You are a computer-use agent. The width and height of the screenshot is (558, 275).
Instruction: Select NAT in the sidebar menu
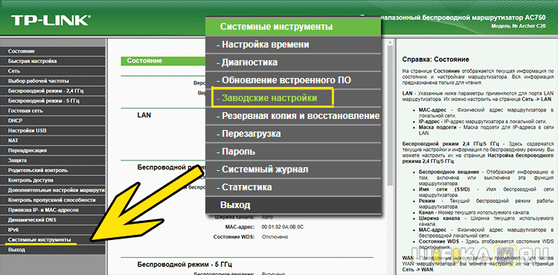coord(53,140)
